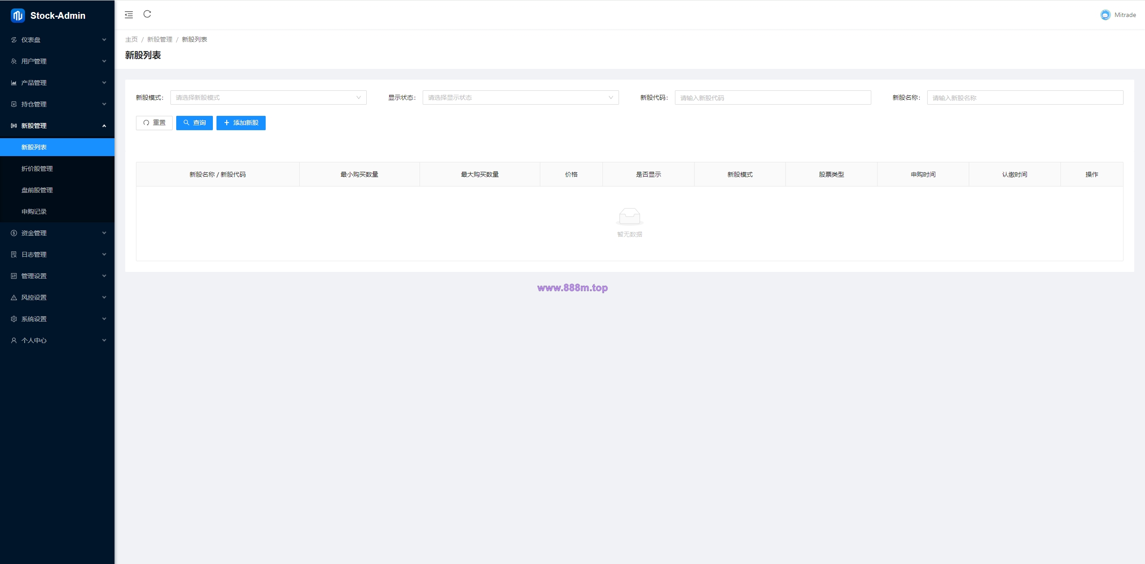
Task: Click the refresh page icon
Action: [x=147, y=14]
